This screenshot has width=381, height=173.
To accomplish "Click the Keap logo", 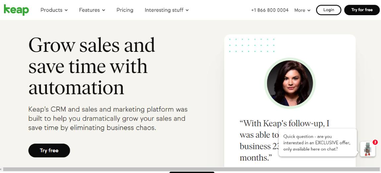I will point(16,10).
